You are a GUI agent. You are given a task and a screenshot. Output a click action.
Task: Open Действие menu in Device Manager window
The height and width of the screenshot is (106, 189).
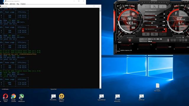[12, 4]
